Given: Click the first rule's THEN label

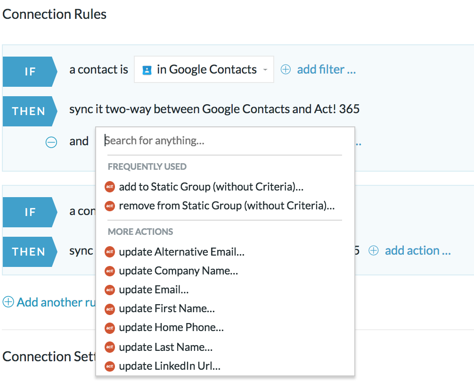Looking at the screenshot, I should coord(30,111).
